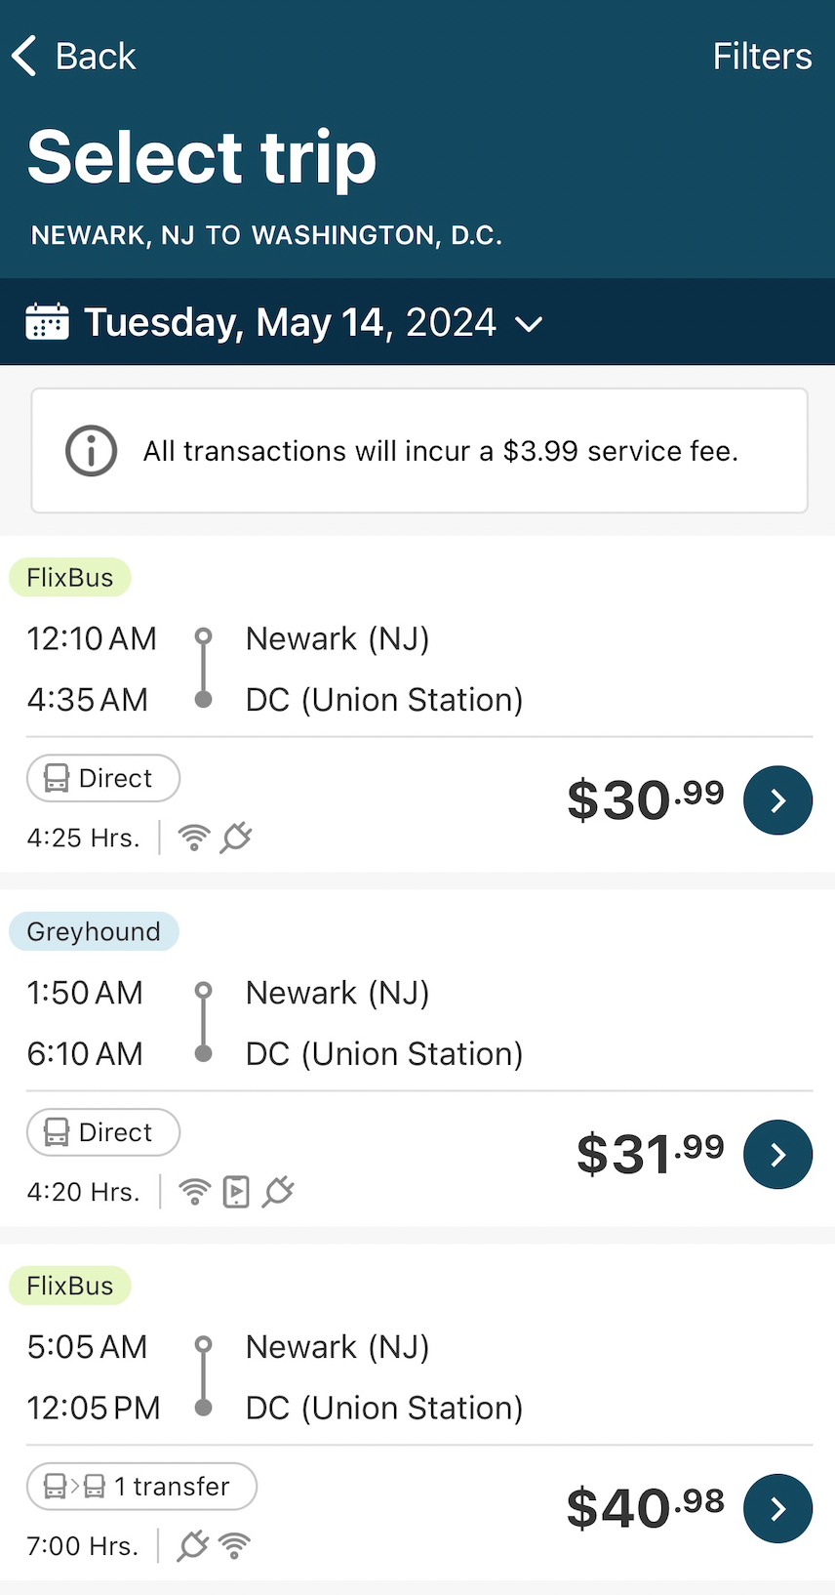
Task: Tap WiFi icon on $40.98 trip
Action: tap(235, 1545)
